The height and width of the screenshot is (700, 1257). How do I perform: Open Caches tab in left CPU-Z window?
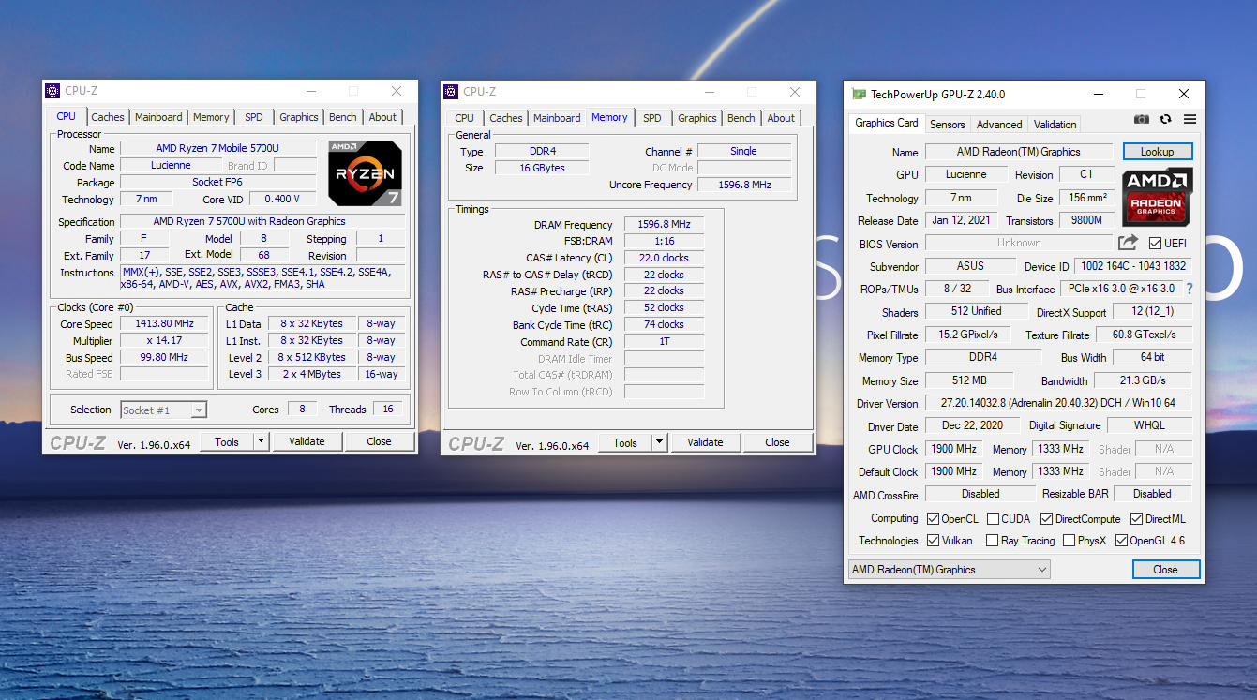point(108,117)
